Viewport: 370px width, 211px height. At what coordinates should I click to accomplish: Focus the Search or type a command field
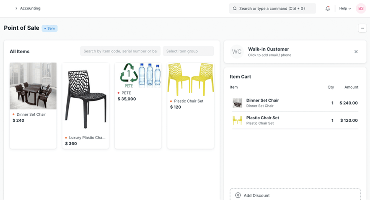pos(272,8)
